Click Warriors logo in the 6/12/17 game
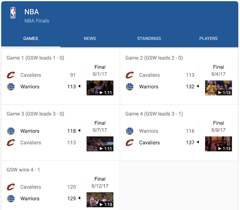240x210 pixels. [x=11, y=198]
